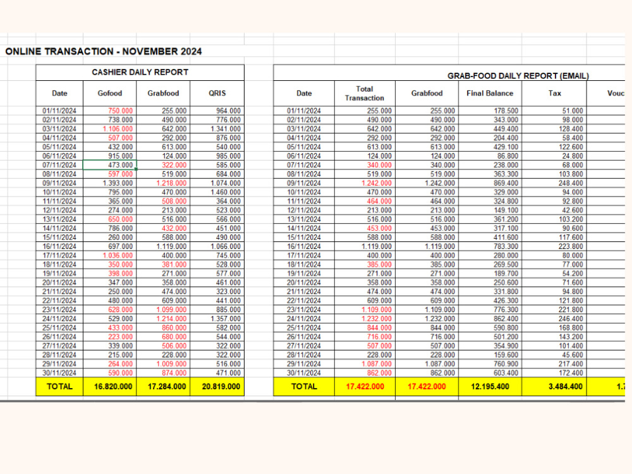Click Tax value 172.400
This screenshot has width=632, height=474.
click(571, 373)
